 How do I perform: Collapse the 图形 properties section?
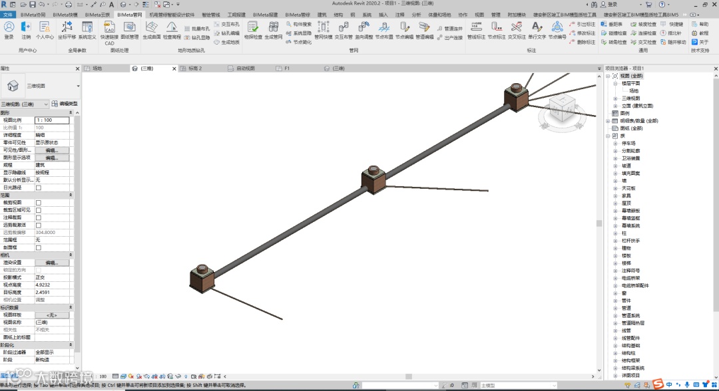tap(71, 112)
